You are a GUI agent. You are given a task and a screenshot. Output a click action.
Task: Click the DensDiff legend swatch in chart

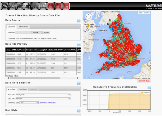(x=142, y=92)
